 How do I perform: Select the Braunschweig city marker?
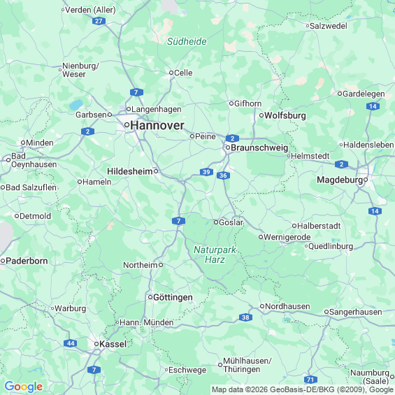228,148
